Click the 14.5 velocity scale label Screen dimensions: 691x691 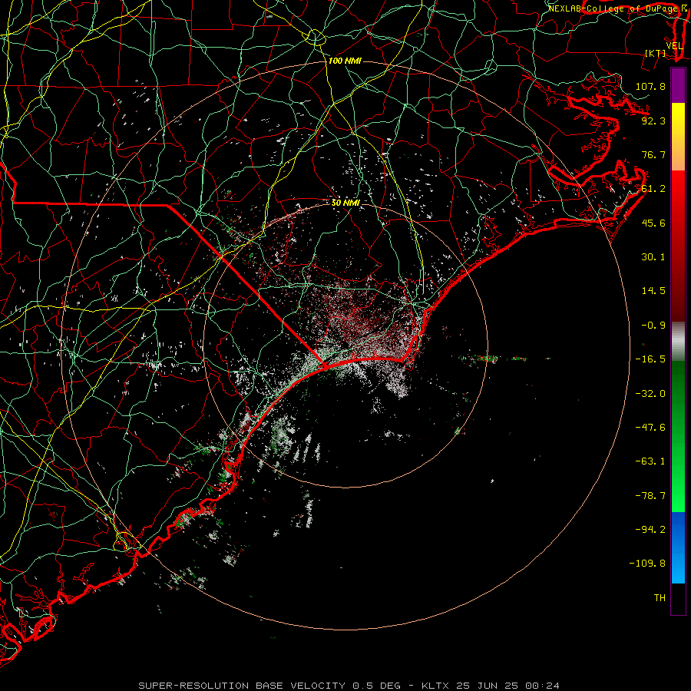pyautogui.click(x=653, y=291)
